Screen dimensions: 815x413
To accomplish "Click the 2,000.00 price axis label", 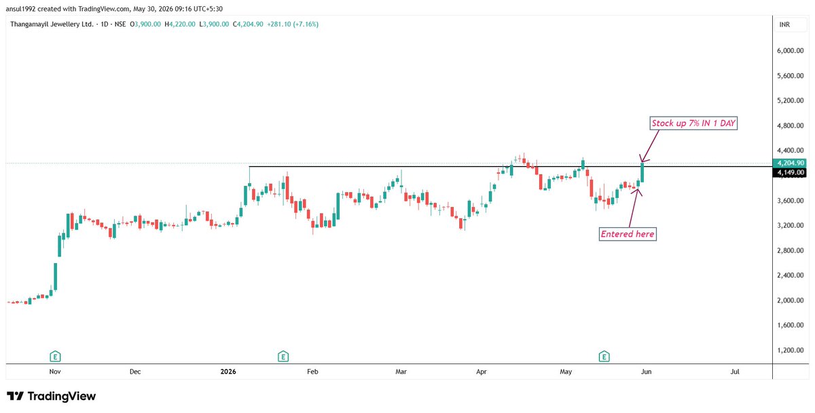I will coord(791,300).
